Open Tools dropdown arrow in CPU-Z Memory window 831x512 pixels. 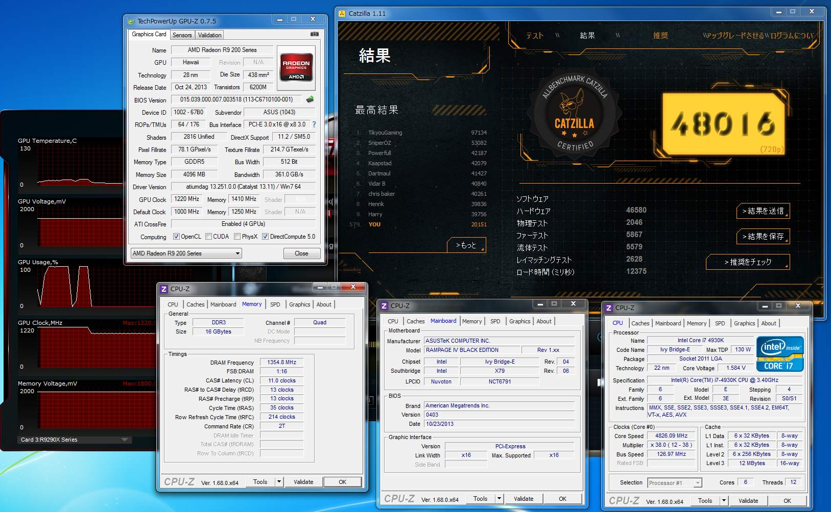pyautogui.click(x=279, y=482)
